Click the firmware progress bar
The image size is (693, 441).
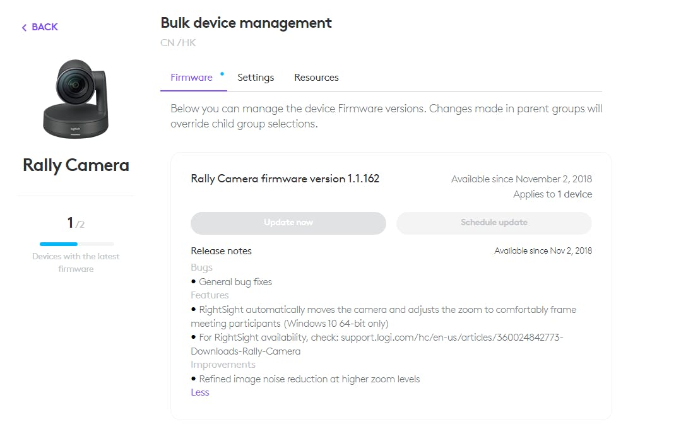click(x=76, y=244)
